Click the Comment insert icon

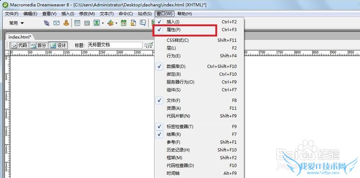[143, 23]
